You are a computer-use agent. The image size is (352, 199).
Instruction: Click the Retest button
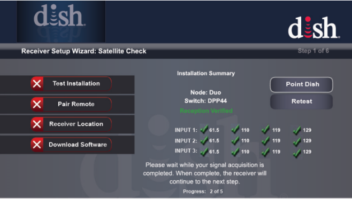coord(302,101)
